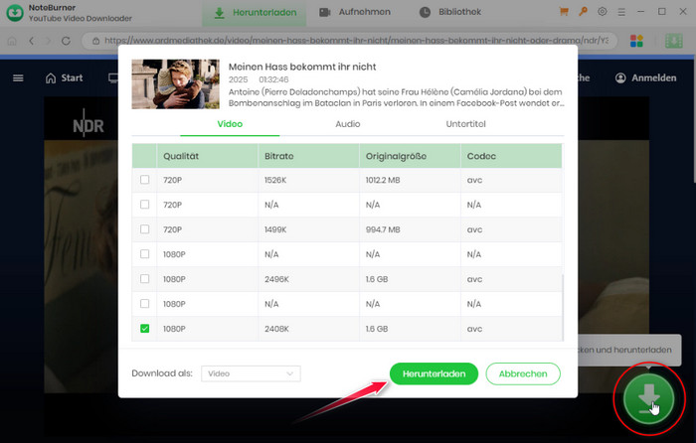
Task: Switch to the Aufnehmen tab
Action: pos(355,13)
